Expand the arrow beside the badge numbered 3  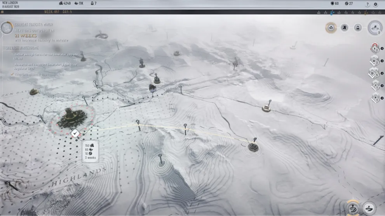click(x=382, y=60)
